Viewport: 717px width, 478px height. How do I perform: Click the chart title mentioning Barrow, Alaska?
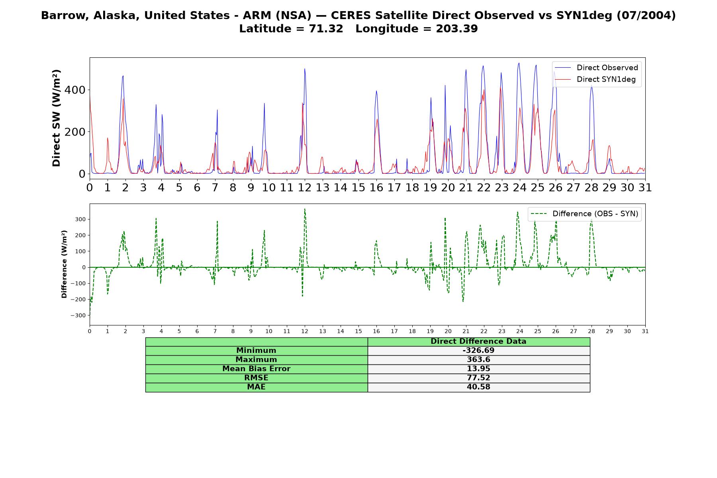[358, 16]
